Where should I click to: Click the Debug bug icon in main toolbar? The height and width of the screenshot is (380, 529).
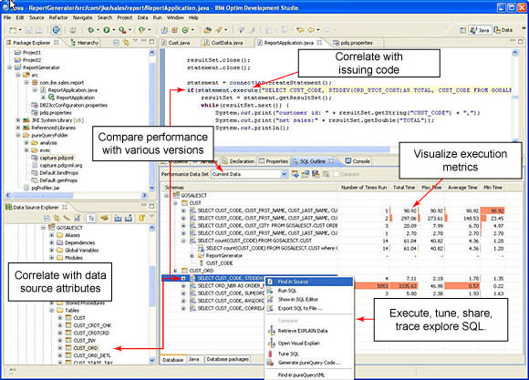click(x=90, y=30)
